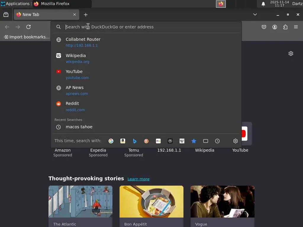Screen dimensions: 303x227
Task: Search history with the clock icon
Action: 217,141
